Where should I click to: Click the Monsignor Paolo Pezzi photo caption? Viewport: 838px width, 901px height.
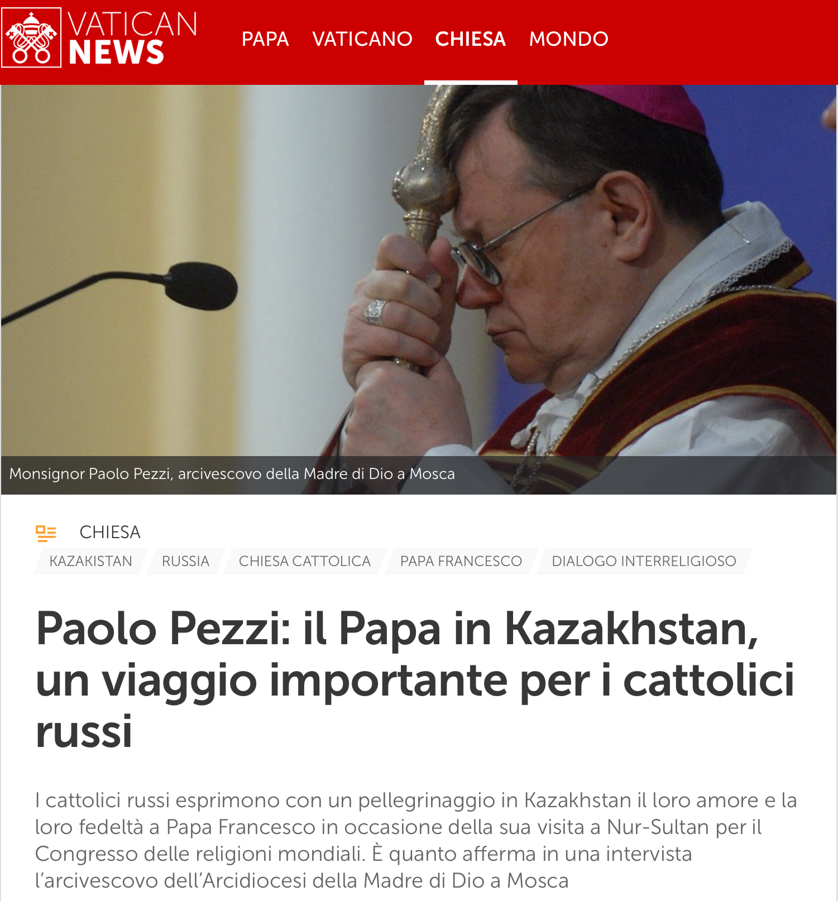click(232, 474)
